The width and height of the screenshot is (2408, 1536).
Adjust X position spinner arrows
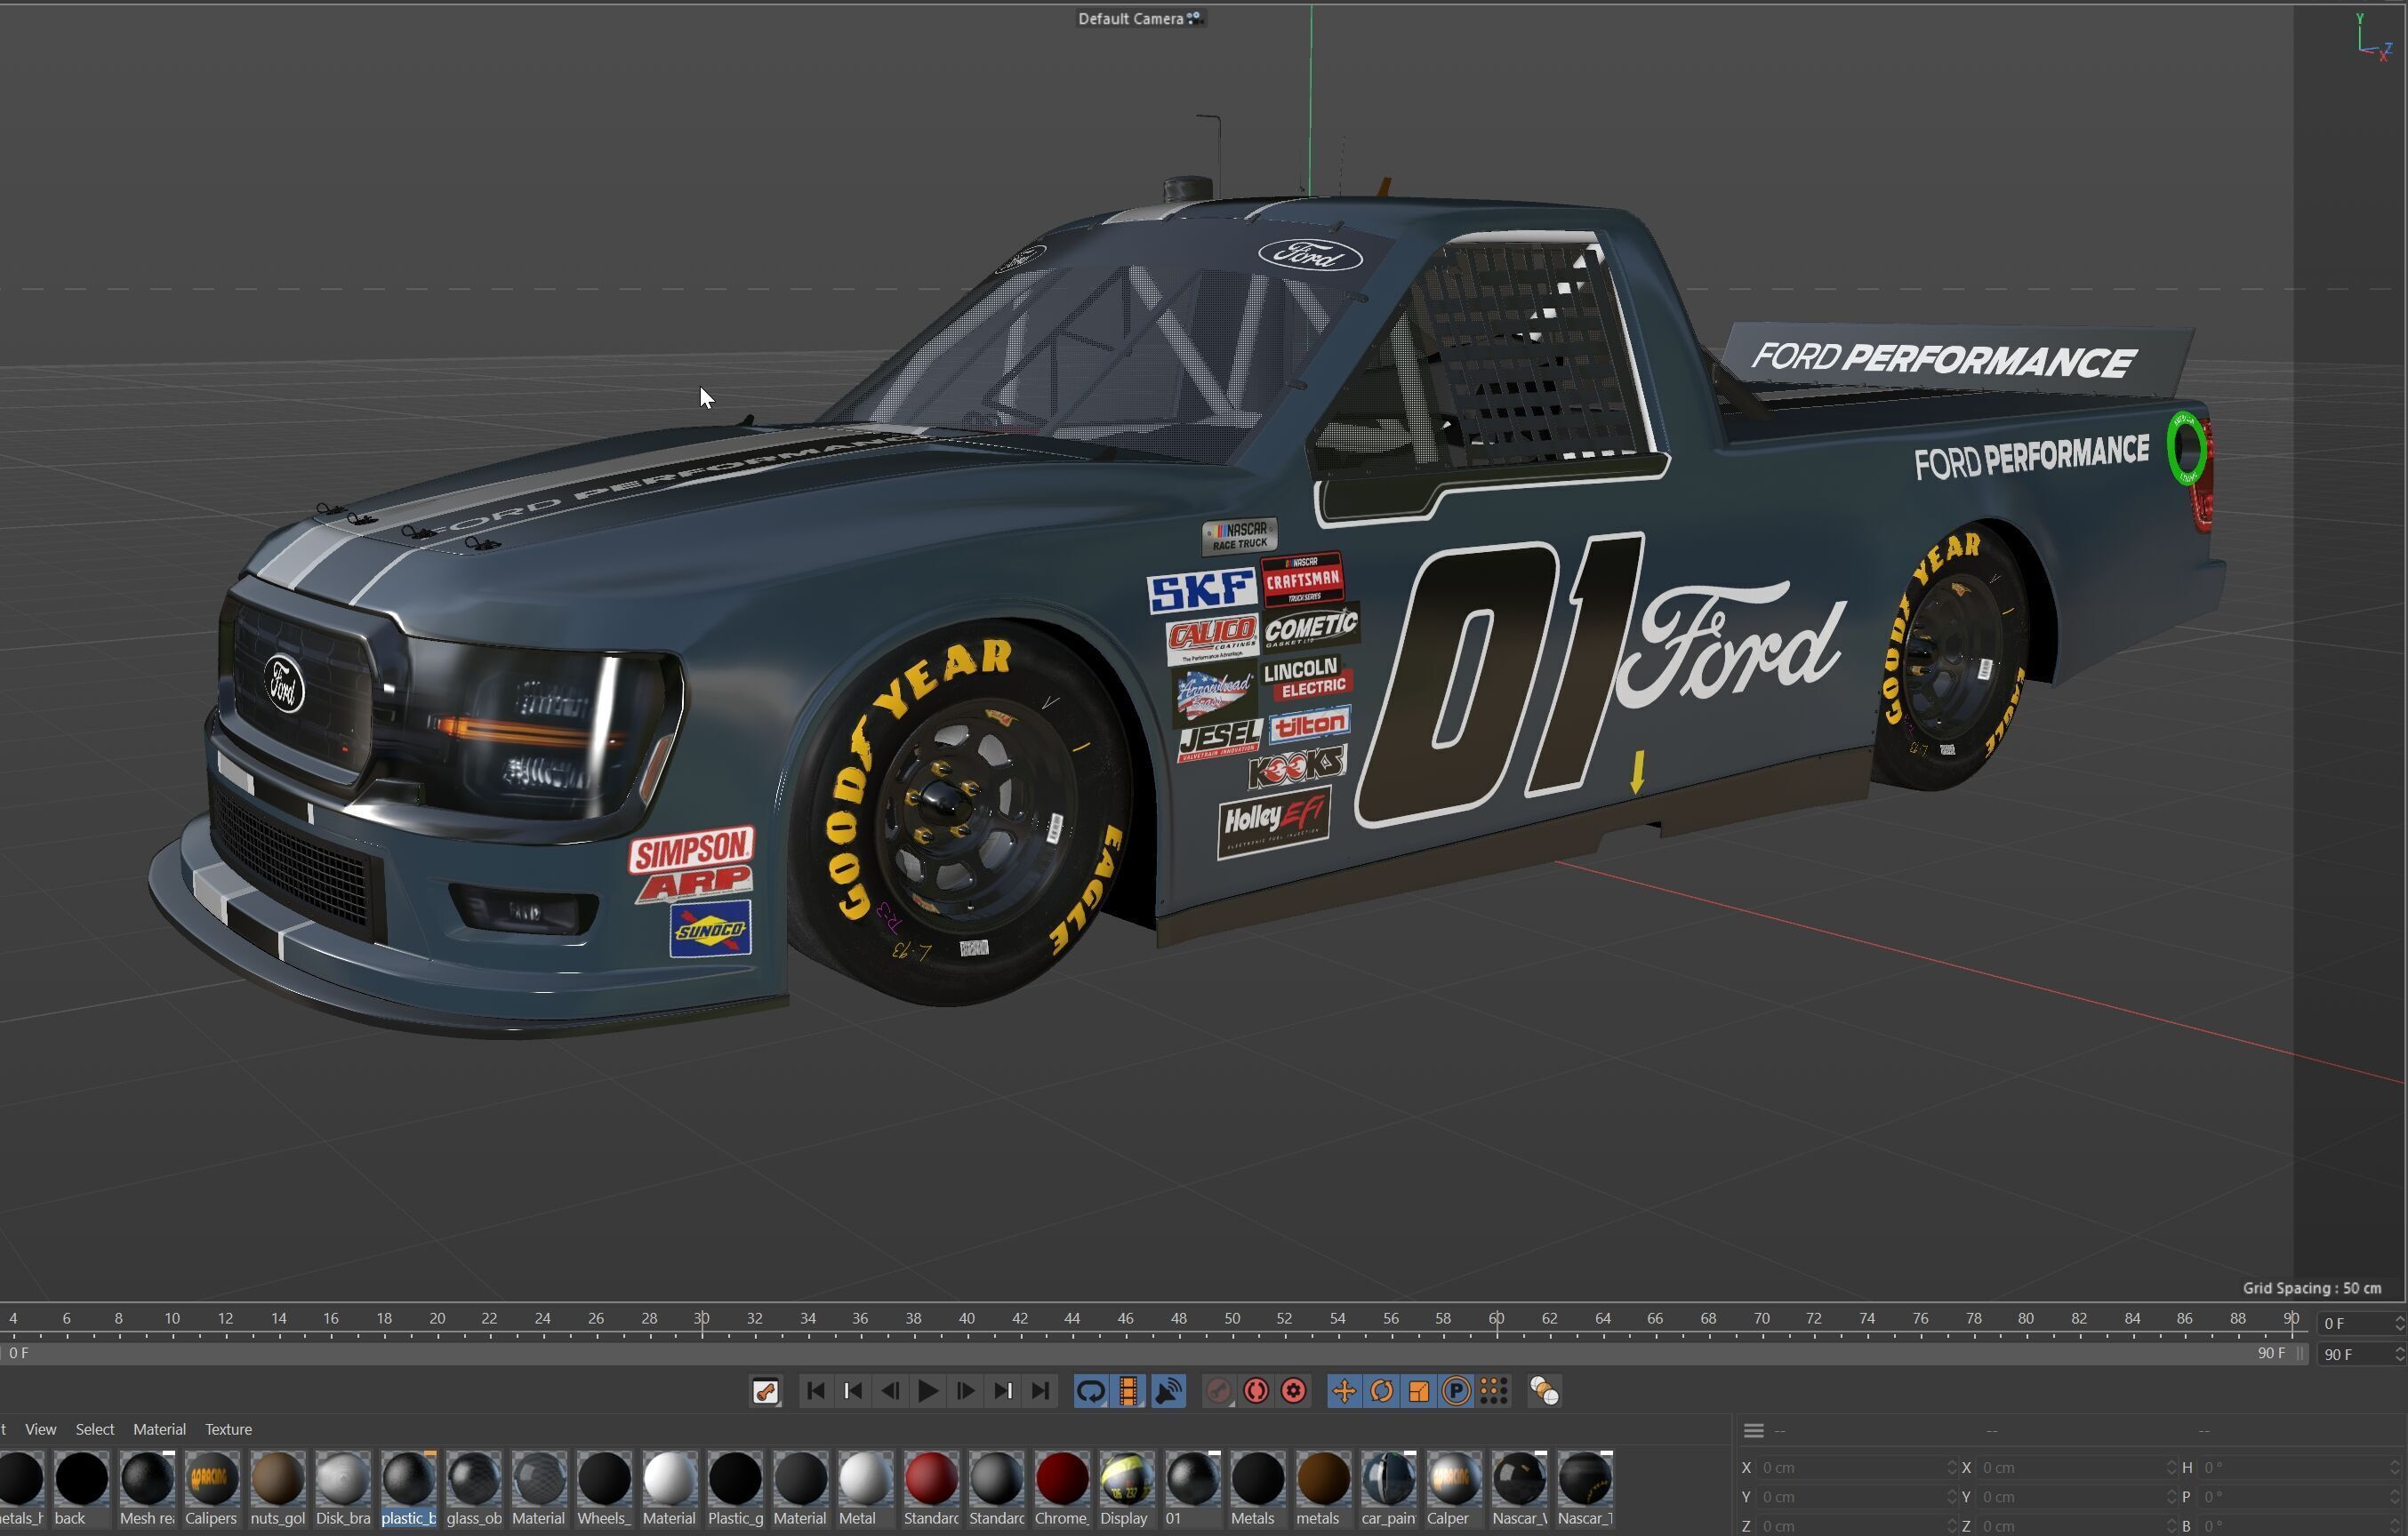click(x=1951, y=1467)
